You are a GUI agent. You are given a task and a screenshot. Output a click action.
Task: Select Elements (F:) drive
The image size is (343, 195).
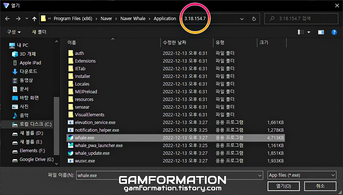tap(29, 151)
